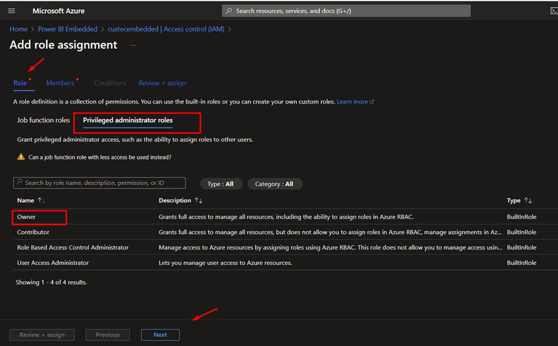This screenshot has height=346, width=558.
Task: Open custecembedded Access control breadcrumb
Action: pos(166,29)
